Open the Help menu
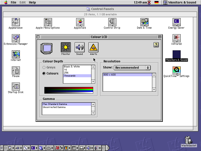 [x=32, y=3]
